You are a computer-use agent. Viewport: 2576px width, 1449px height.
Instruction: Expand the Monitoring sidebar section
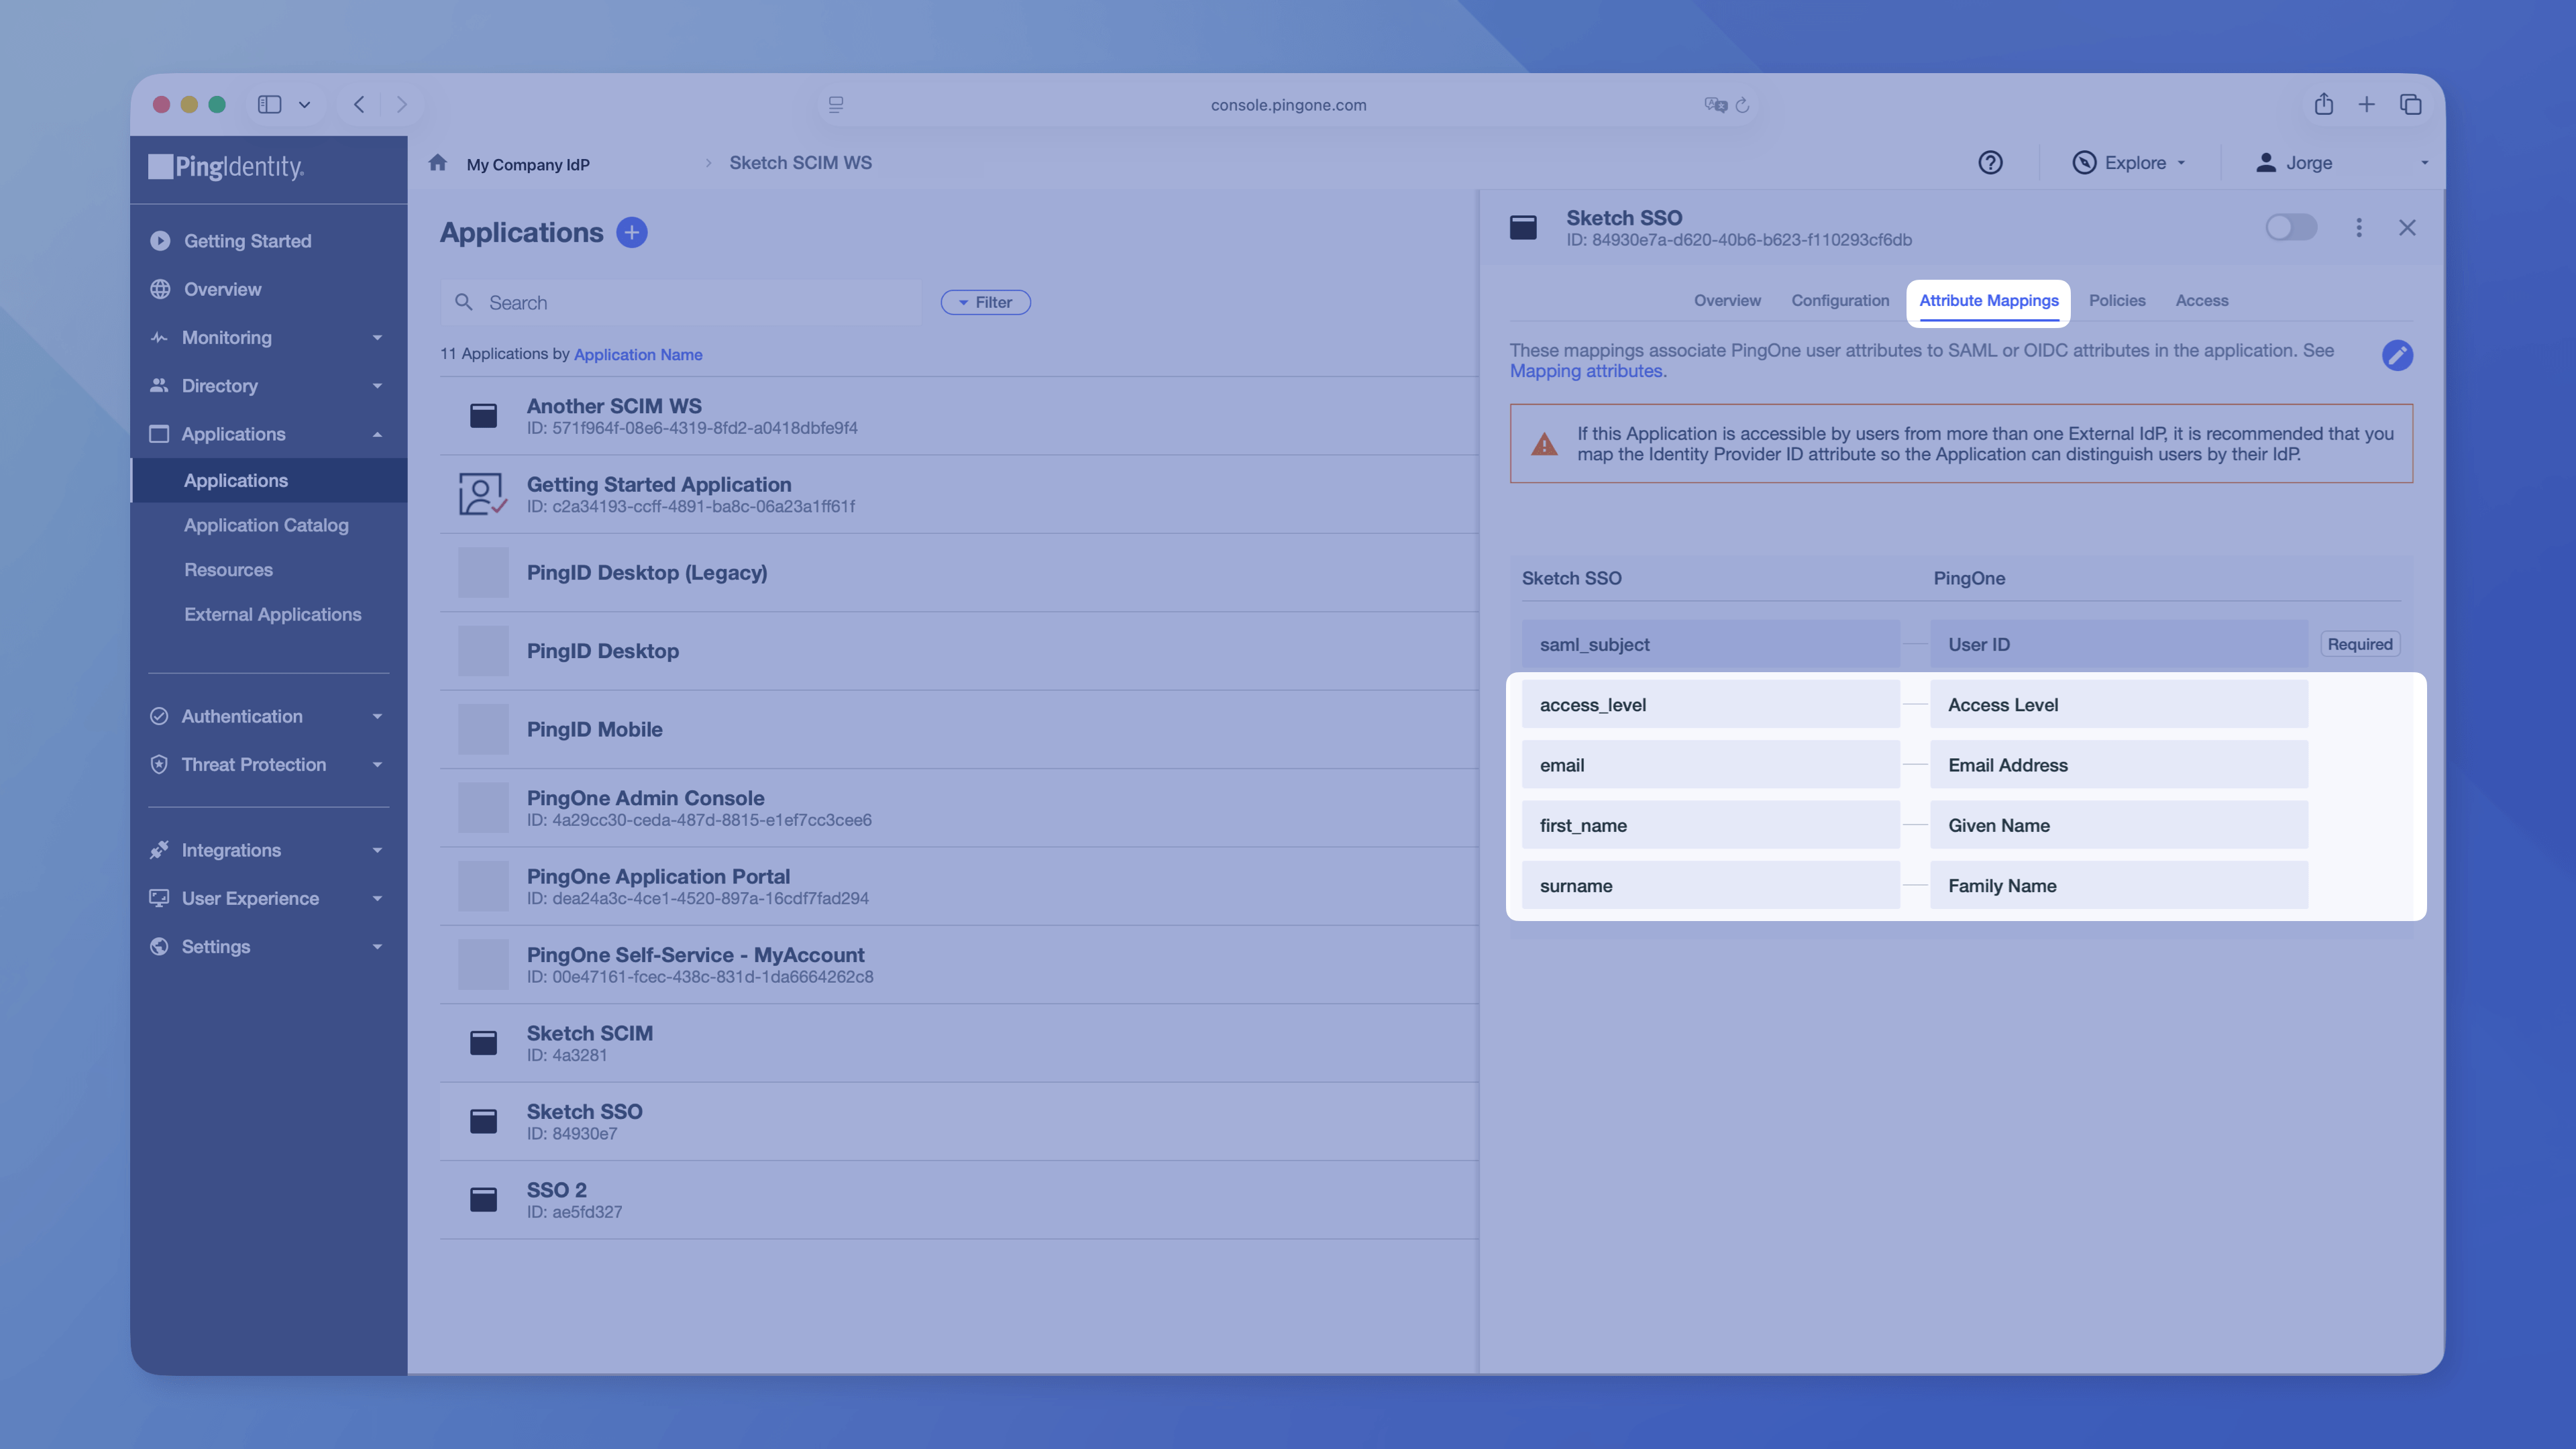[x=377, y=338]
